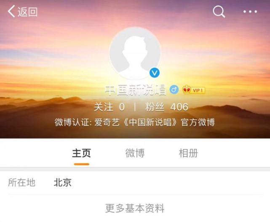Click the 所在地 location label
This screenshot has height=222, width=270.
point(22,182)
